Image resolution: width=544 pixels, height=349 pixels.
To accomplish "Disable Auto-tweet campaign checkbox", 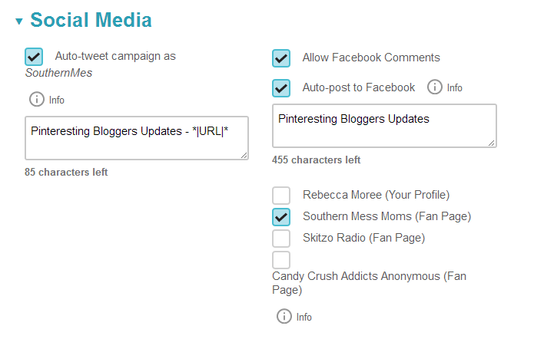I will coord(34,57).
